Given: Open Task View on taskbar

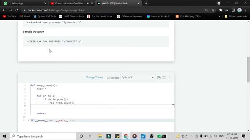Looking at the screenshot, I should pyautogui.click(x=90, y=136).
